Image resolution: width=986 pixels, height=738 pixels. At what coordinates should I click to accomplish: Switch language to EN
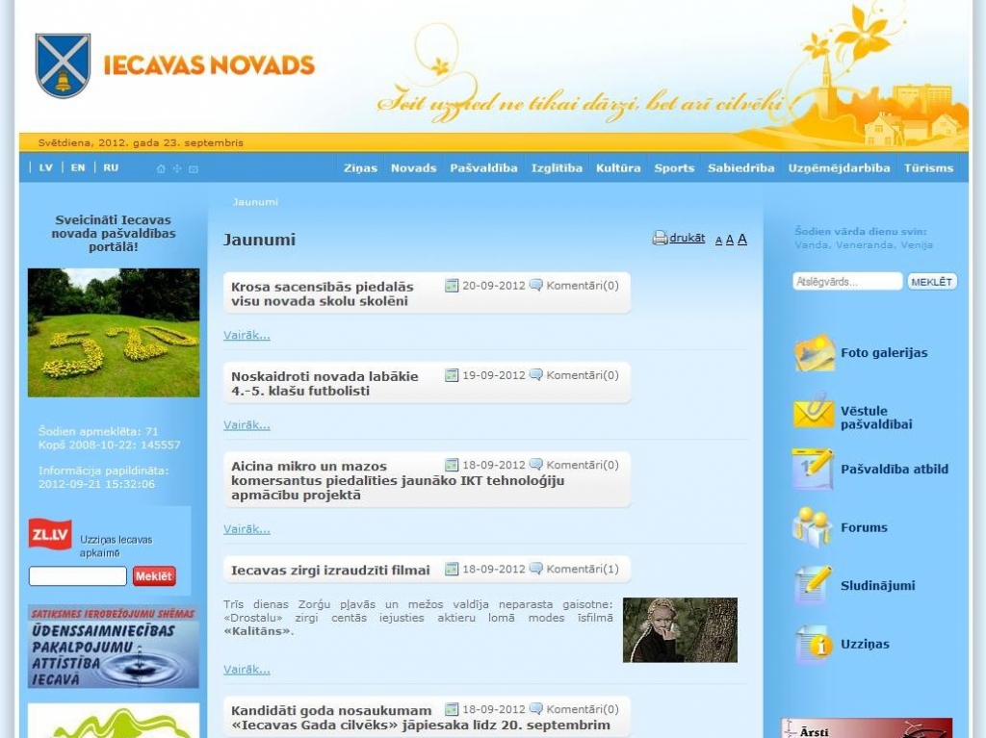click(x=78, y=167)
